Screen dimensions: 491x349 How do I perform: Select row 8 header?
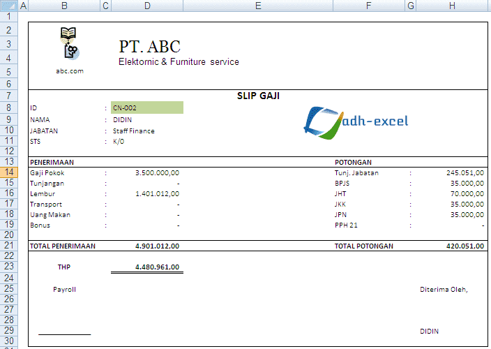coord(9,107)
